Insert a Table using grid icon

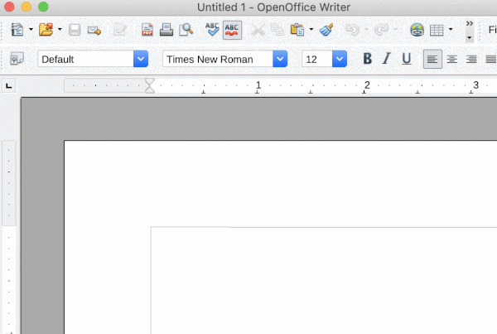[x=437, y=30]
